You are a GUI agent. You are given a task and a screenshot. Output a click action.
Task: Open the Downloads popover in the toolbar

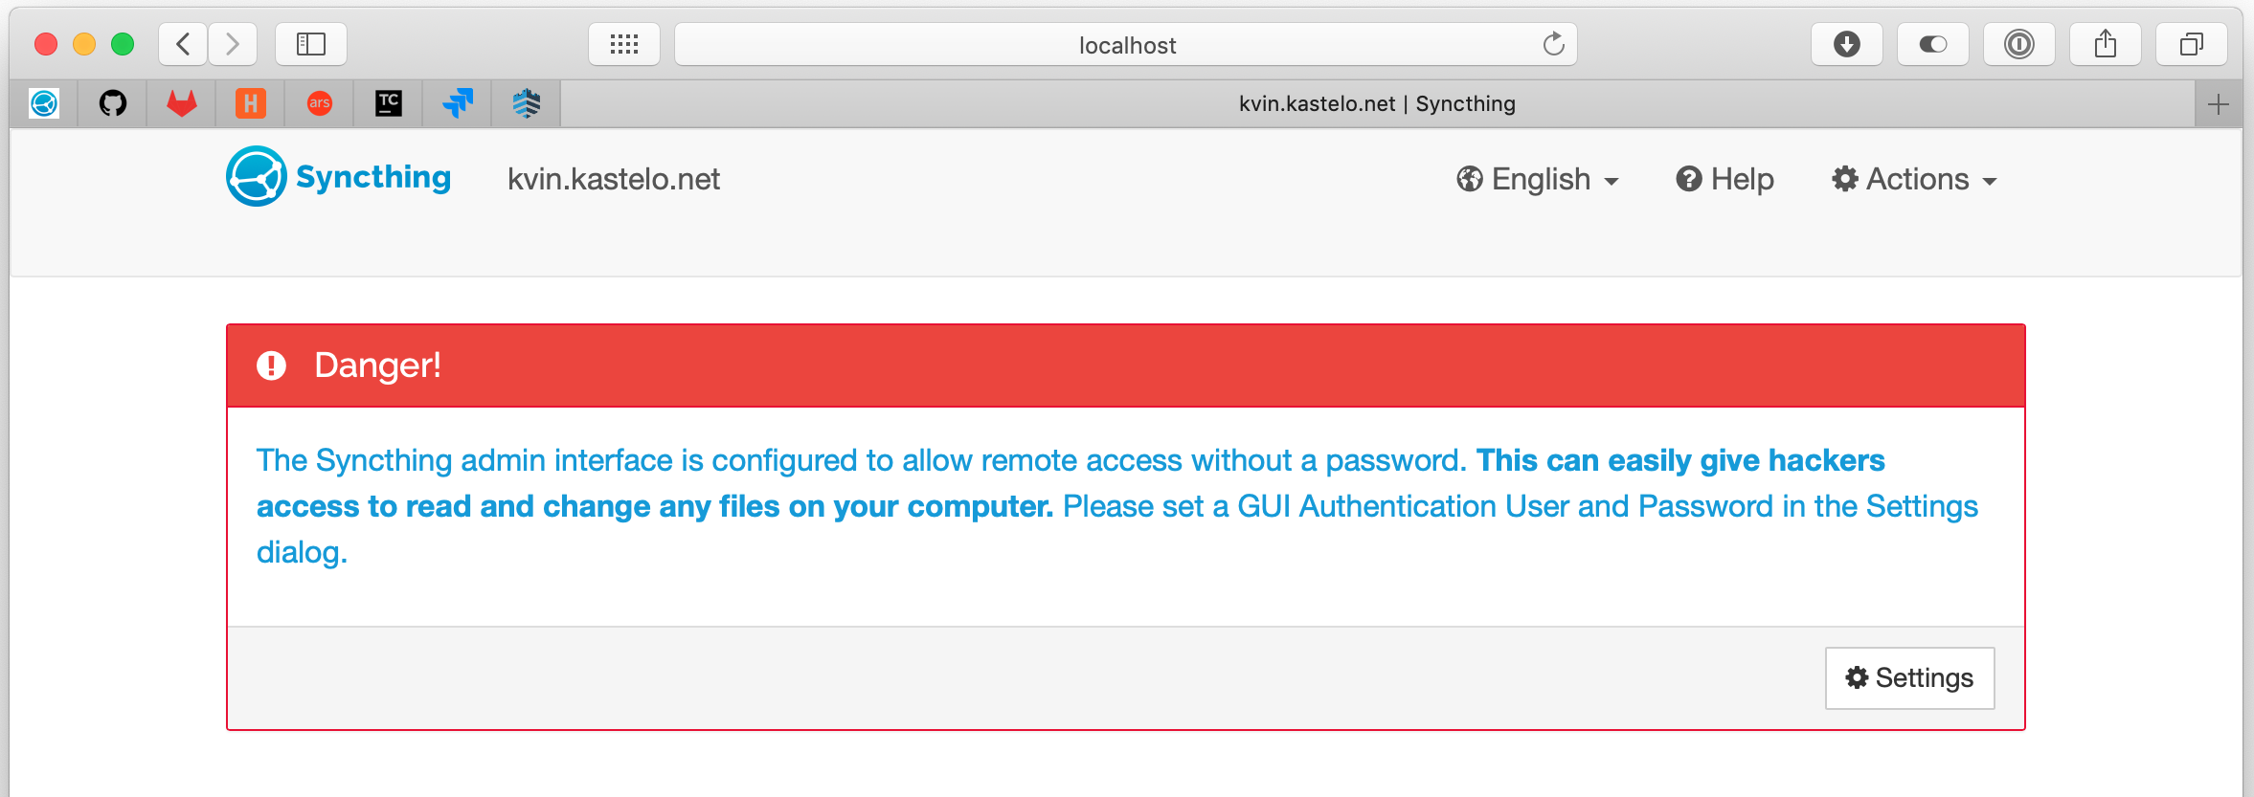(1846, 43)
